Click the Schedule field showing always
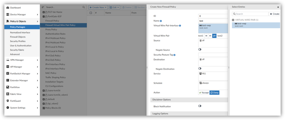The height and width of the screenshot is (120, 285). 213,85
